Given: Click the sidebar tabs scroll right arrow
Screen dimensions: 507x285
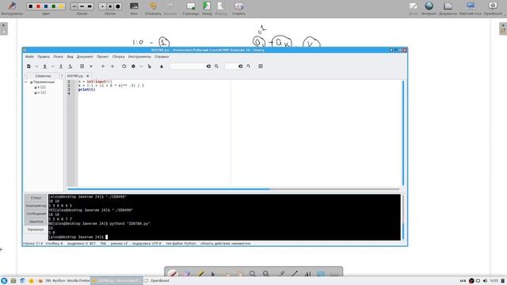Looking at the screenshot, I should (x=62, y=76).
